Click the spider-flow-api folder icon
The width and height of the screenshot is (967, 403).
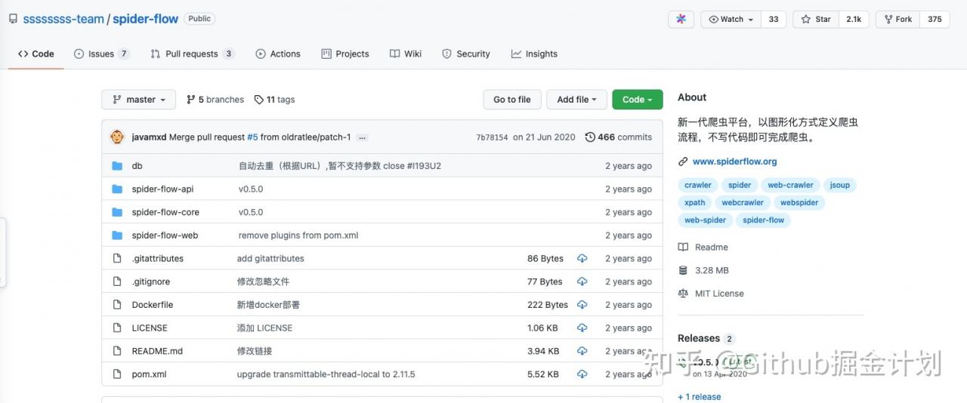click(x=117, y=189)
